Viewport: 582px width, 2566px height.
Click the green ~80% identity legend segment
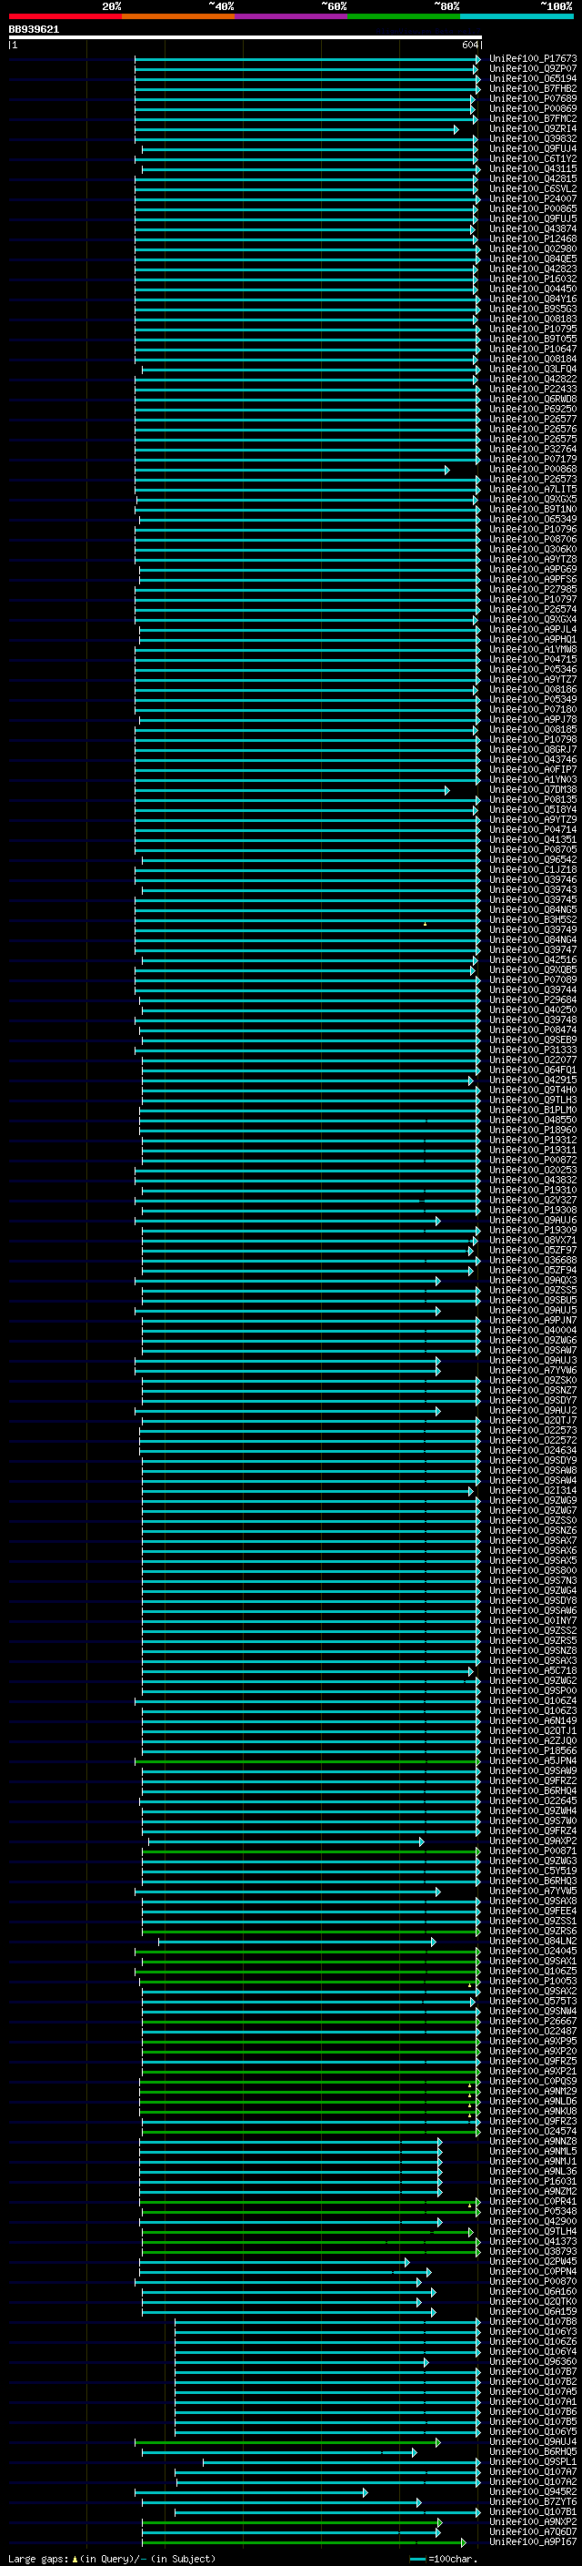[x=404, y=16]
